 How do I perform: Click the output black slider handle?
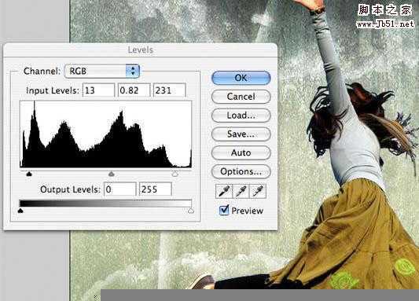(20, 211)
